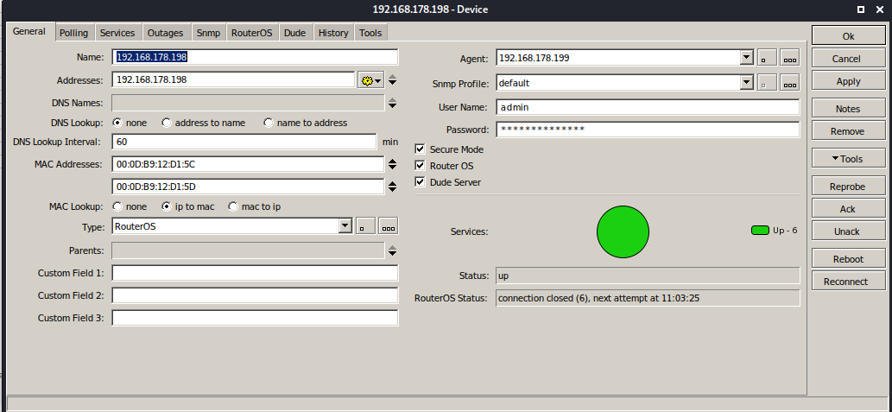Select the General tab
The height and width of the screenshot is (412, 892).
tap(29, 32)
